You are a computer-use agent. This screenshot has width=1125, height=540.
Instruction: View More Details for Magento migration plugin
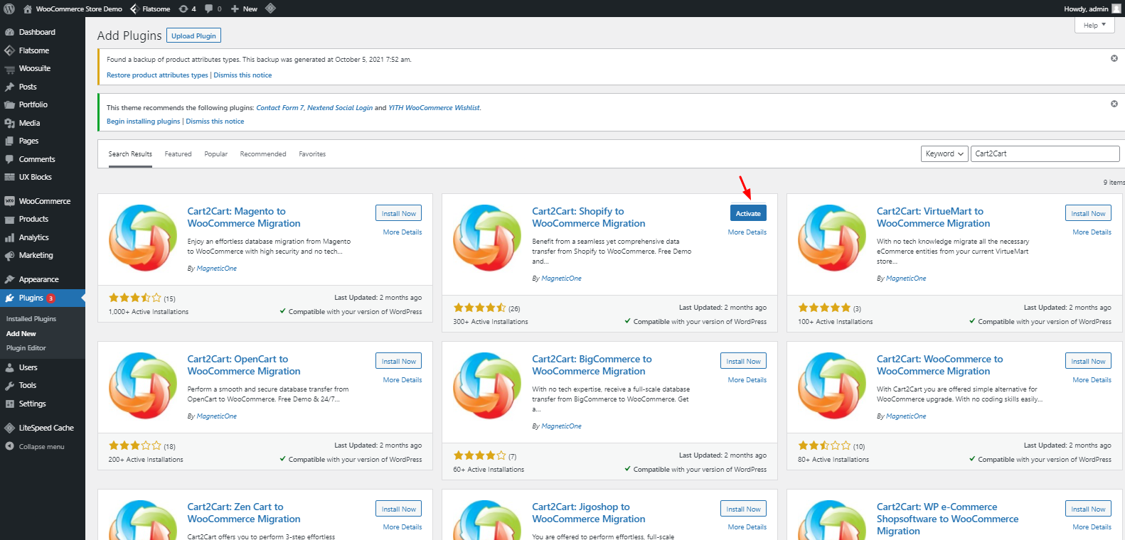pyautogui.click(x=402, y=232)
